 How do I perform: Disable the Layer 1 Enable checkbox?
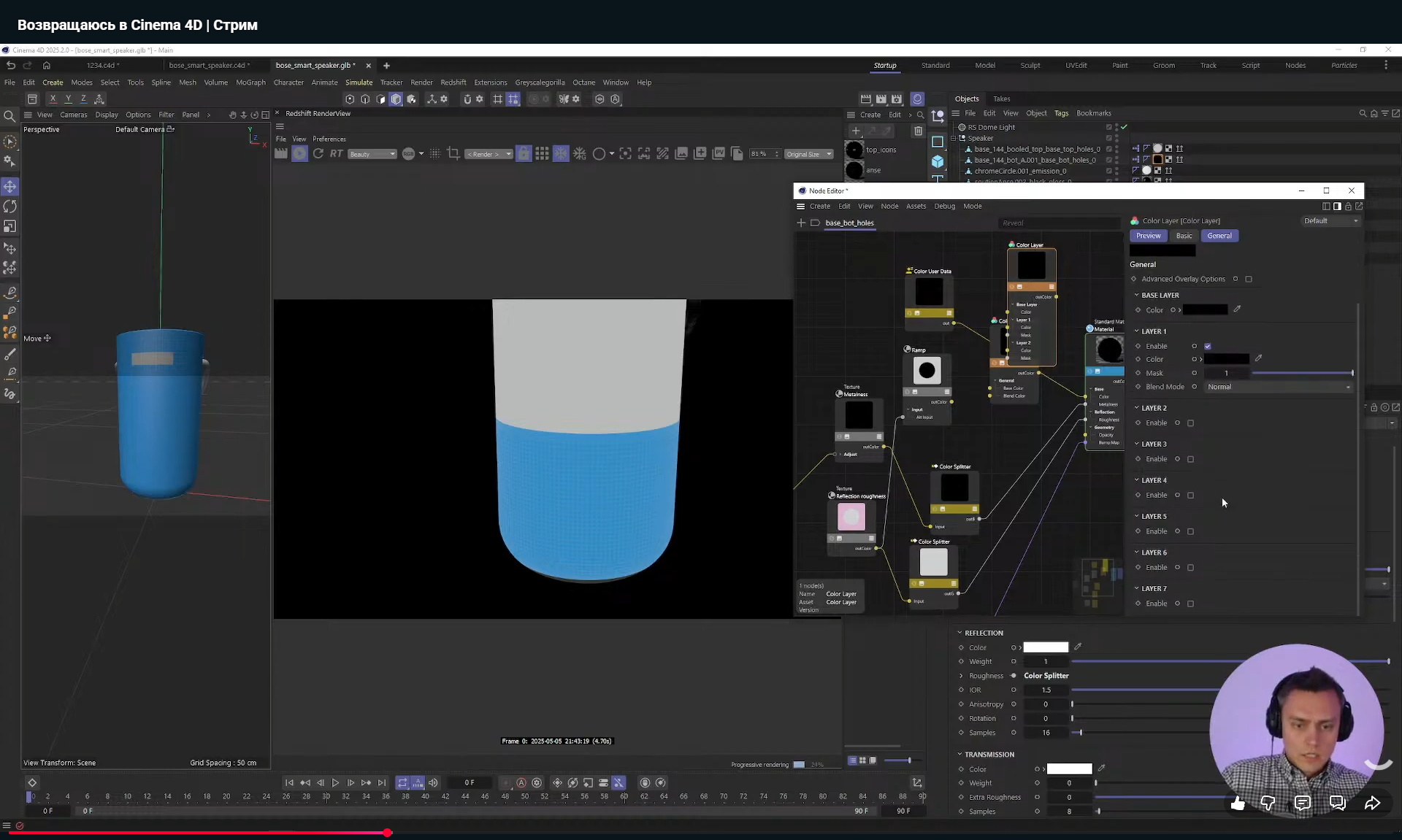[1207, 346]
